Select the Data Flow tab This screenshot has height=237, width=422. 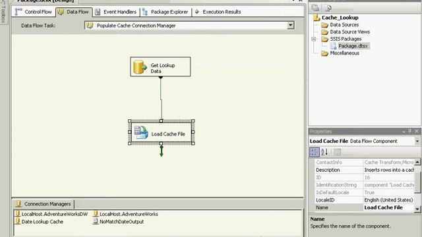74,12
